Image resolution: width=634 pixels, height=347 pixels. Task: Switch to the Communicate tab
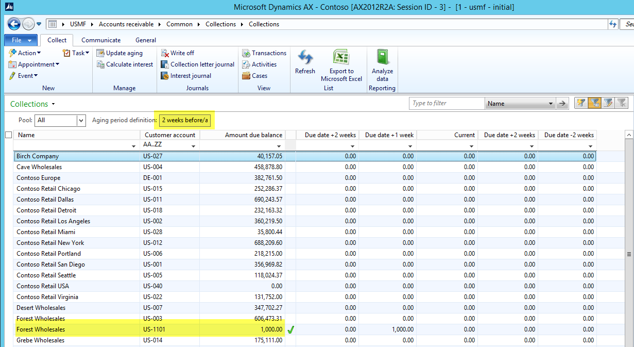tap(101, 40)
